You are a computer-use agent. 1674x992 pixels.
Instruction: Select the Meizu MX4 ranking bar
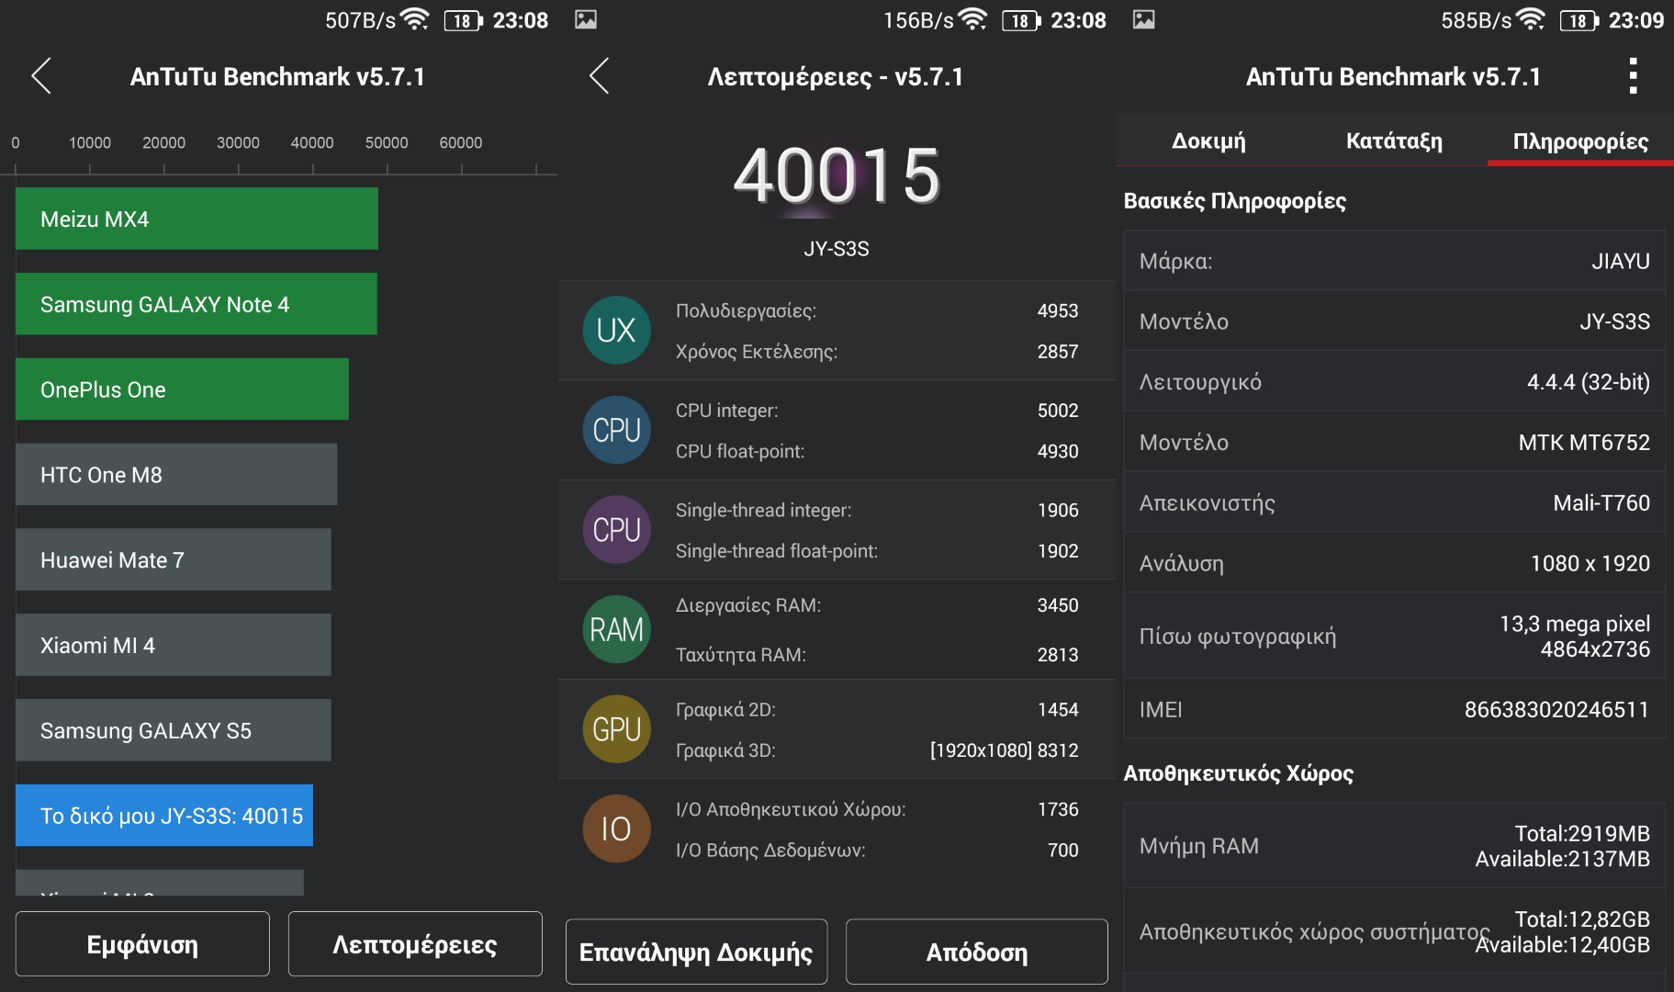197,219
